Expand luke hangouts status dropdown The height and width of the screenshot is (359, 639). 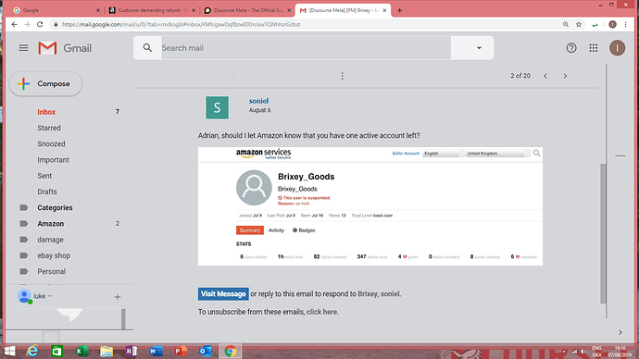point(50,296)
